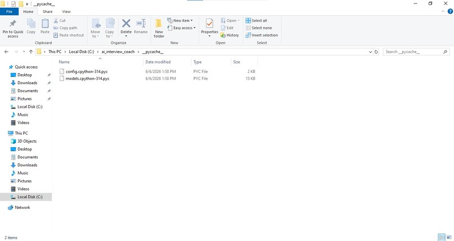Click Select all

coord(256,20)
